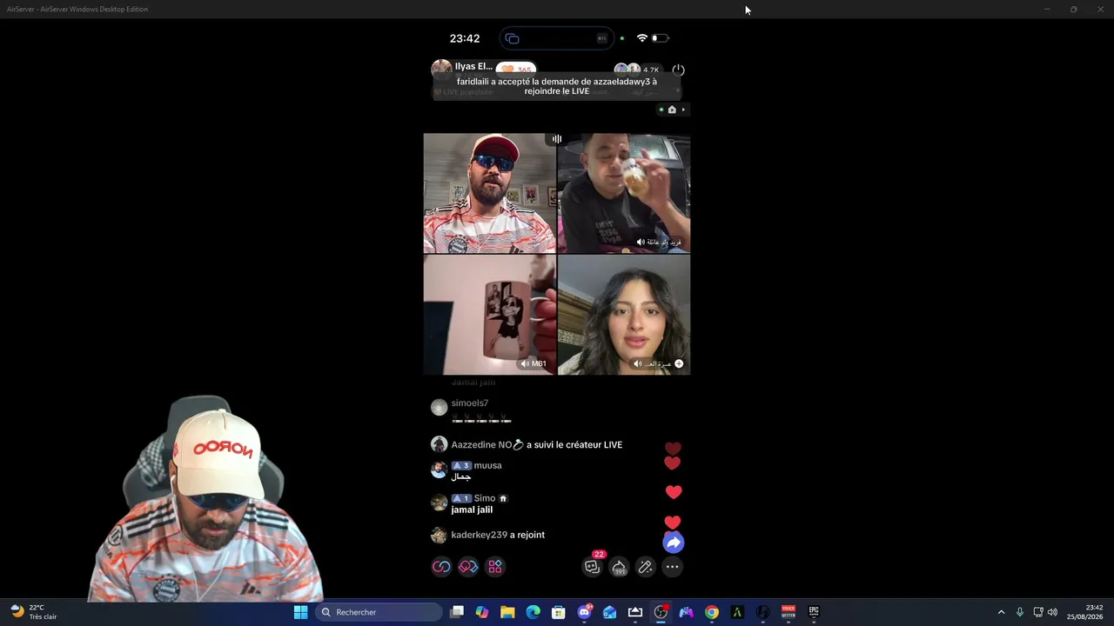This screenshot has width=1114, height=626.
Task: Open the magic wand effects icon
Action: click(x=646, y=567)
